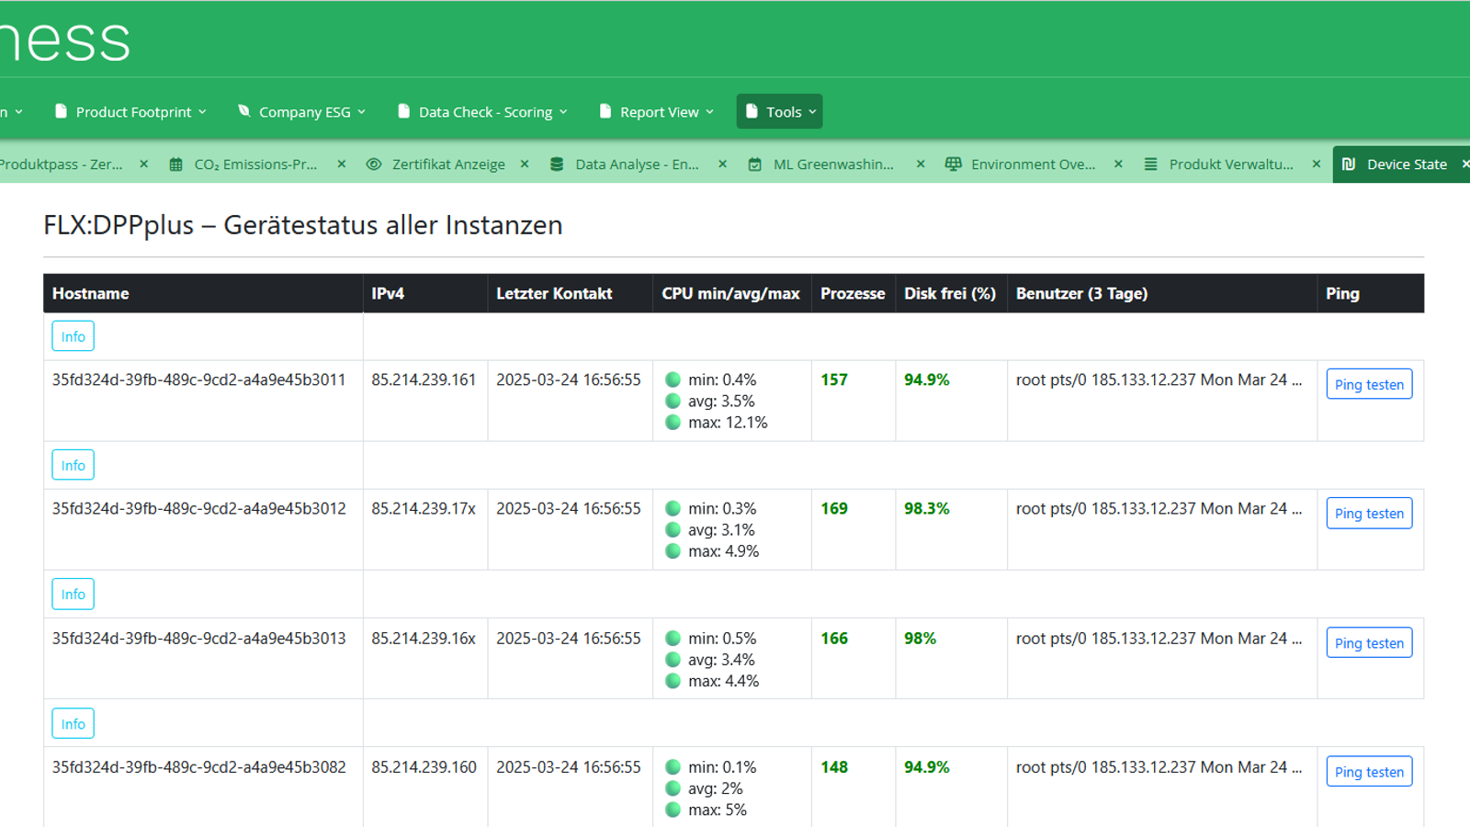1470x827 pixels.
Task: Open Info for host ending b3013
Action: tap(73, 595)
